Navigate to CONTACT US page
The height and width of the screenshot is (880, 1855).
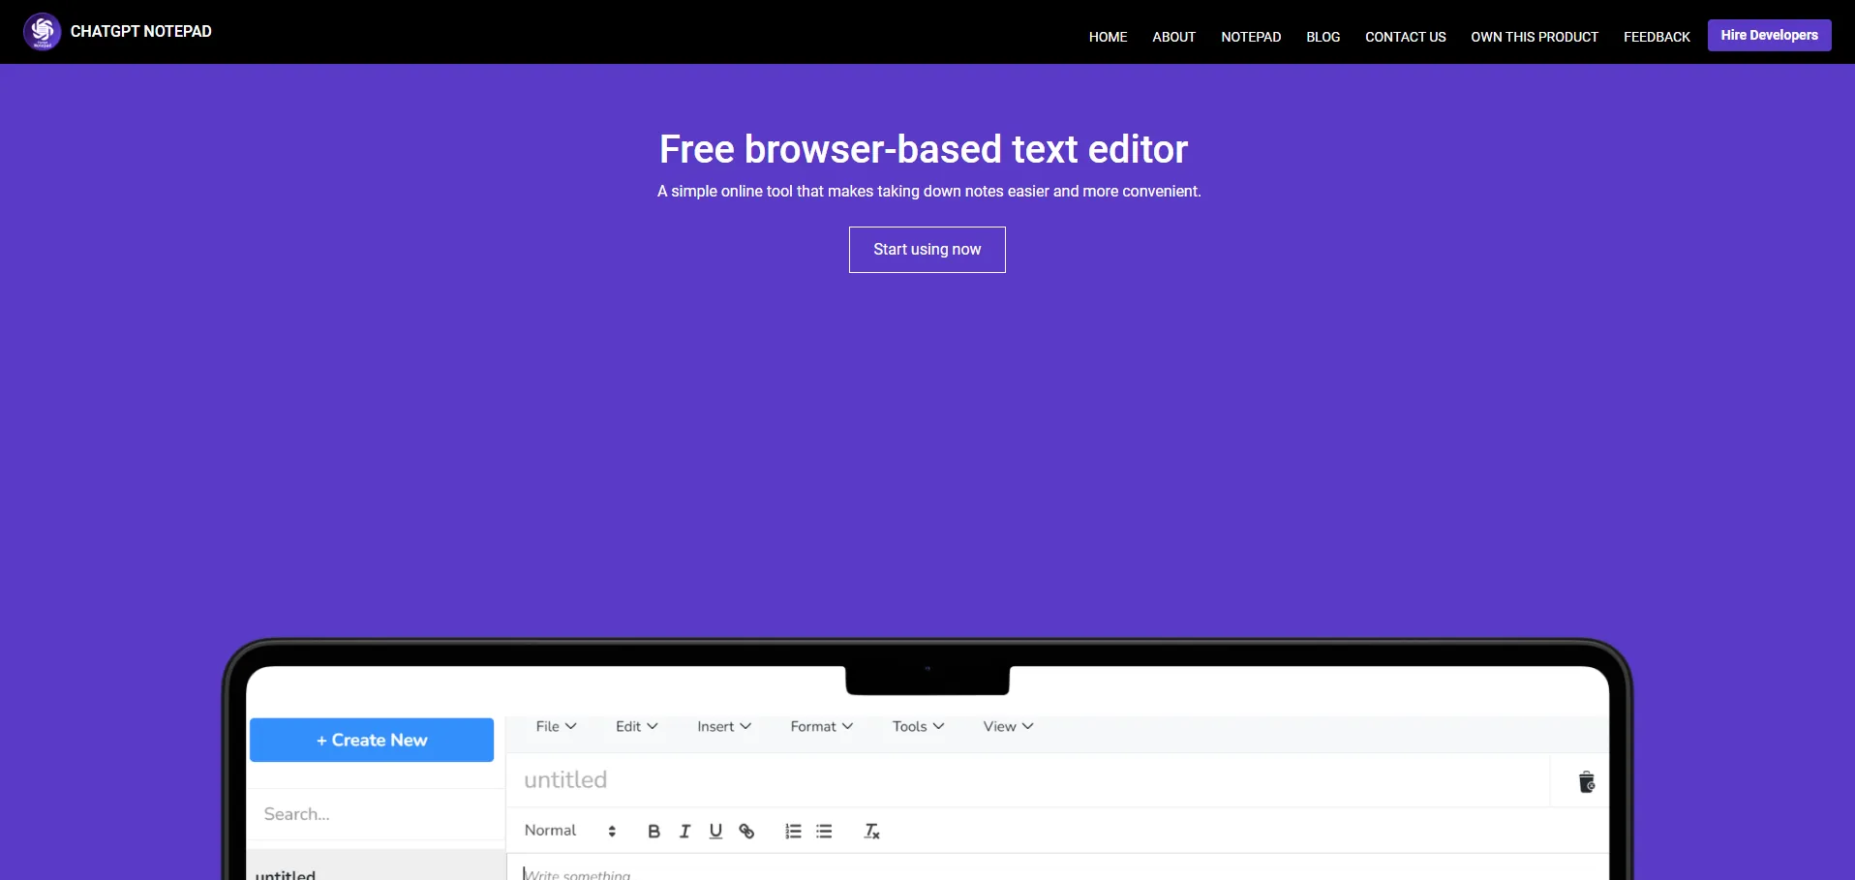pos(1405,37)
